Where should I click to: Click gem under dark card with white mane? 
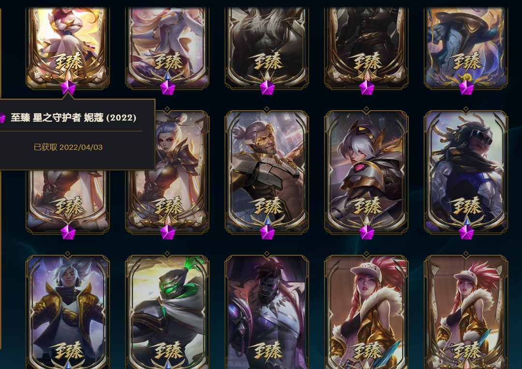267,87
